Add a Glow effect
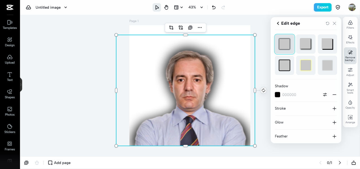The image size is (360, 169). 334,122
